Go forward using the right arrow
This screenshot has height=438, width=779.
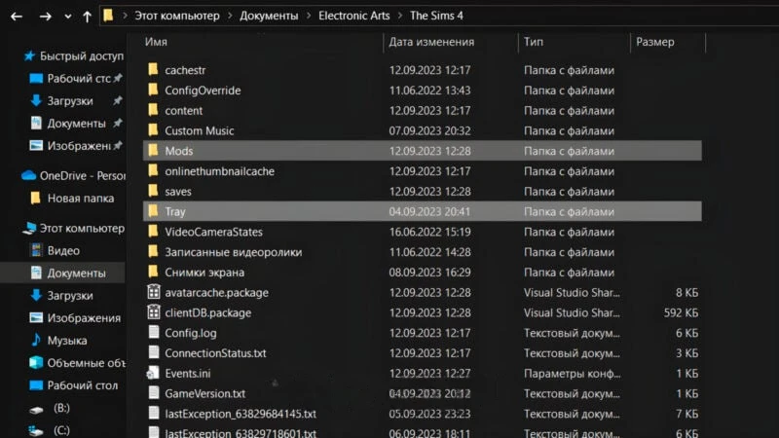click(45, 17)
